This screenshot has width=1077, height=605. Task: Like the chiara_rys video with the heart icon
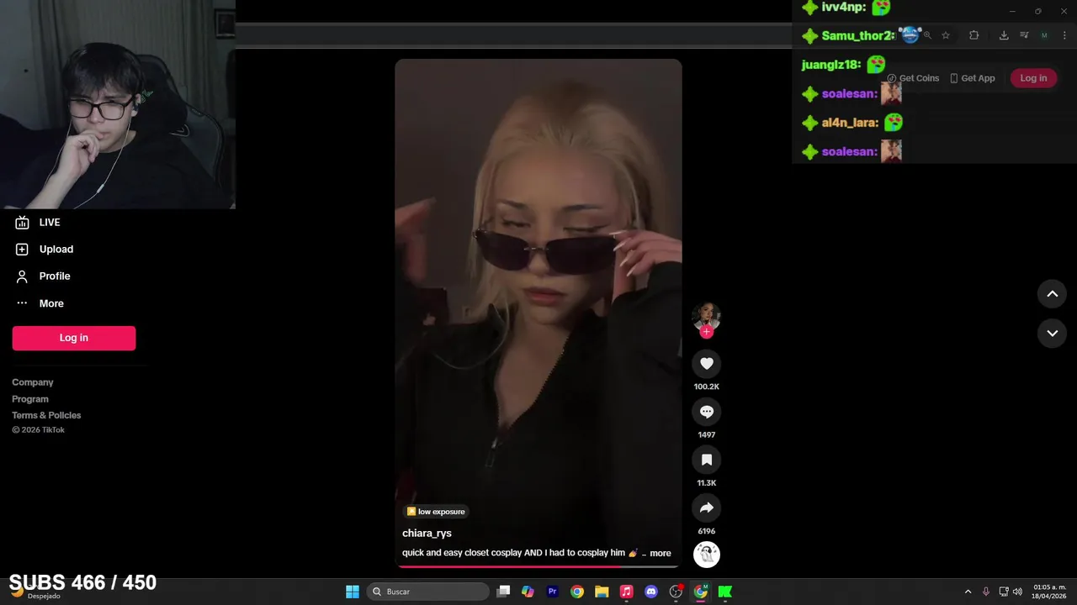(x=707, y=363)
